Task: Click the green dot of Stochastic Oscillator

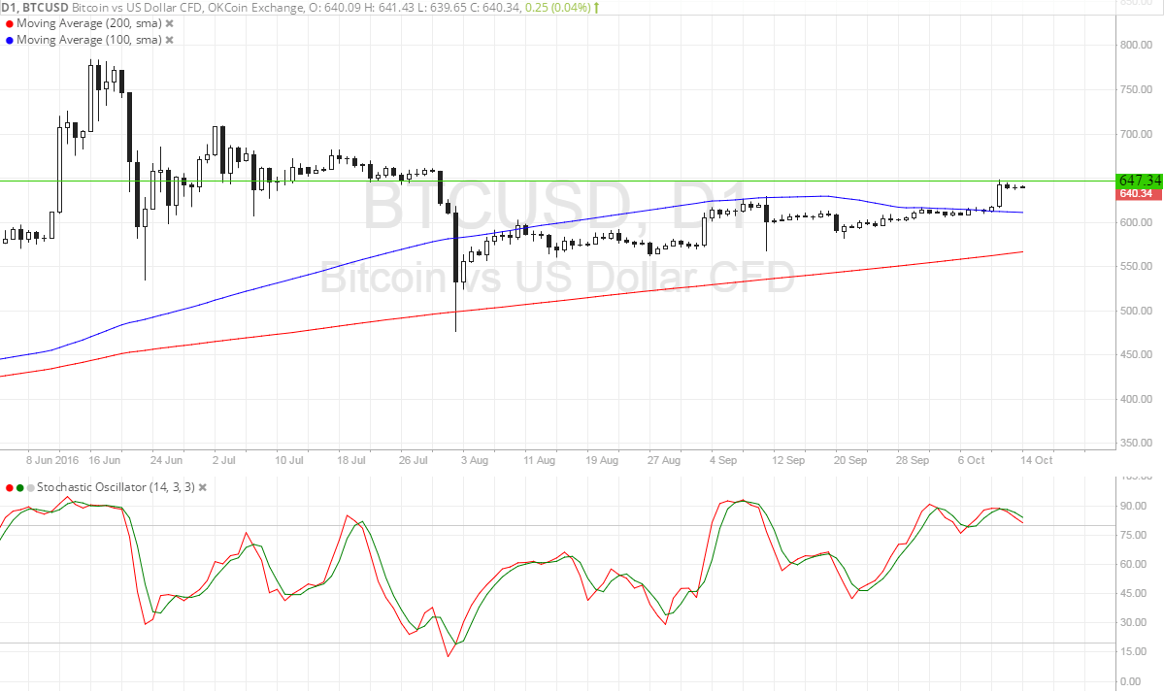Action: [x=20, y=487]
